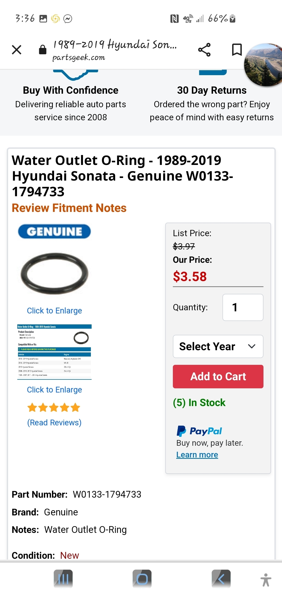Close the browser tab with X icon
This screenshot has height=595, width=282.
[x=17, y=50]
